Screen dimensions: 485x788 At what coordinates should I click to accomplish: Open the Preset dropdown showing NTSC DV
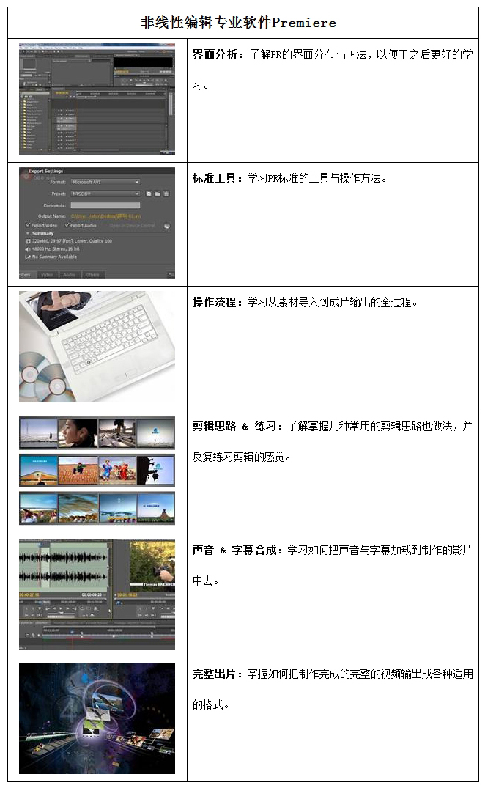pyautogui.click(x=105, y=194)
